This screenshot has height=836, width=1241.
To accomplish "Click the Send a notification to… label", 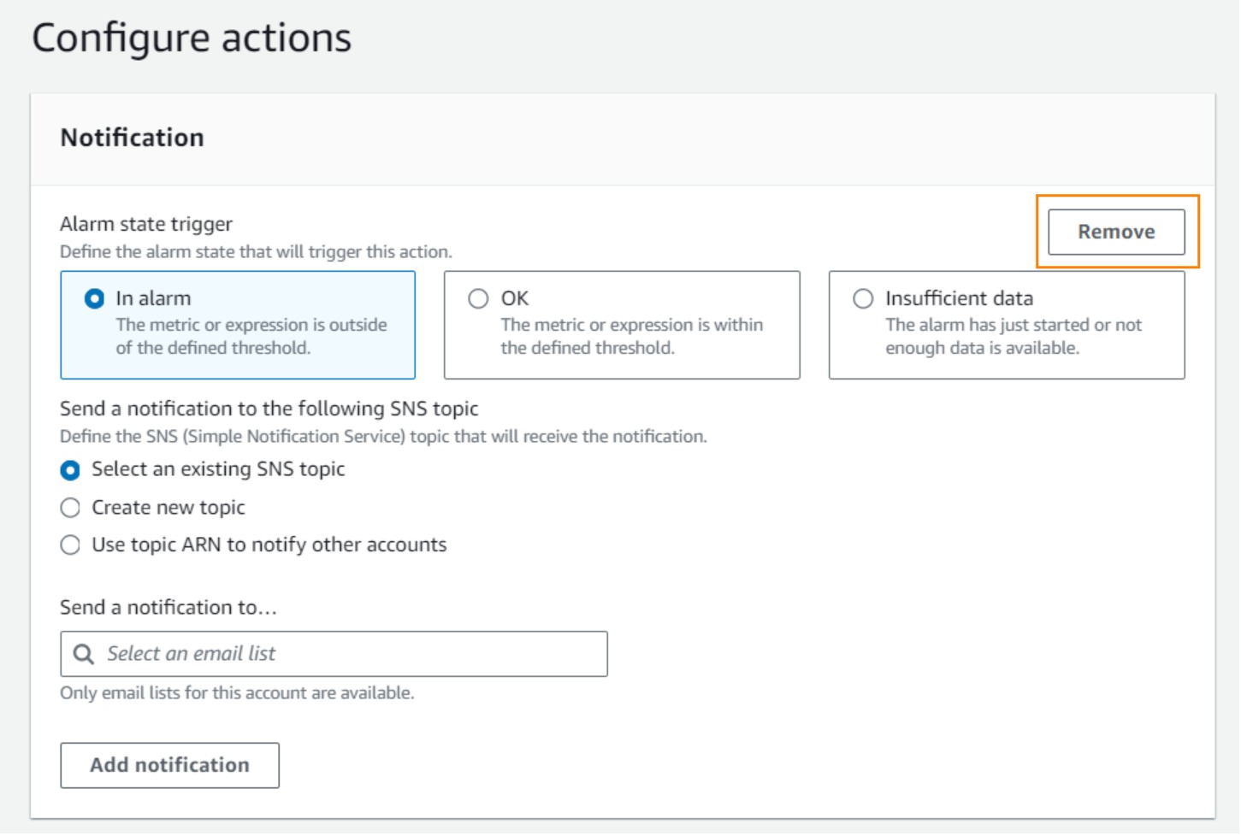I will pos(168,608).
